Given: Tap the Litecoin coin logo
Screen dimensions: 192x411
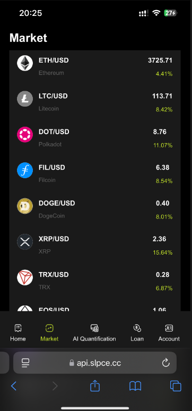Looking at the screenshot, I should click(25, 99).
